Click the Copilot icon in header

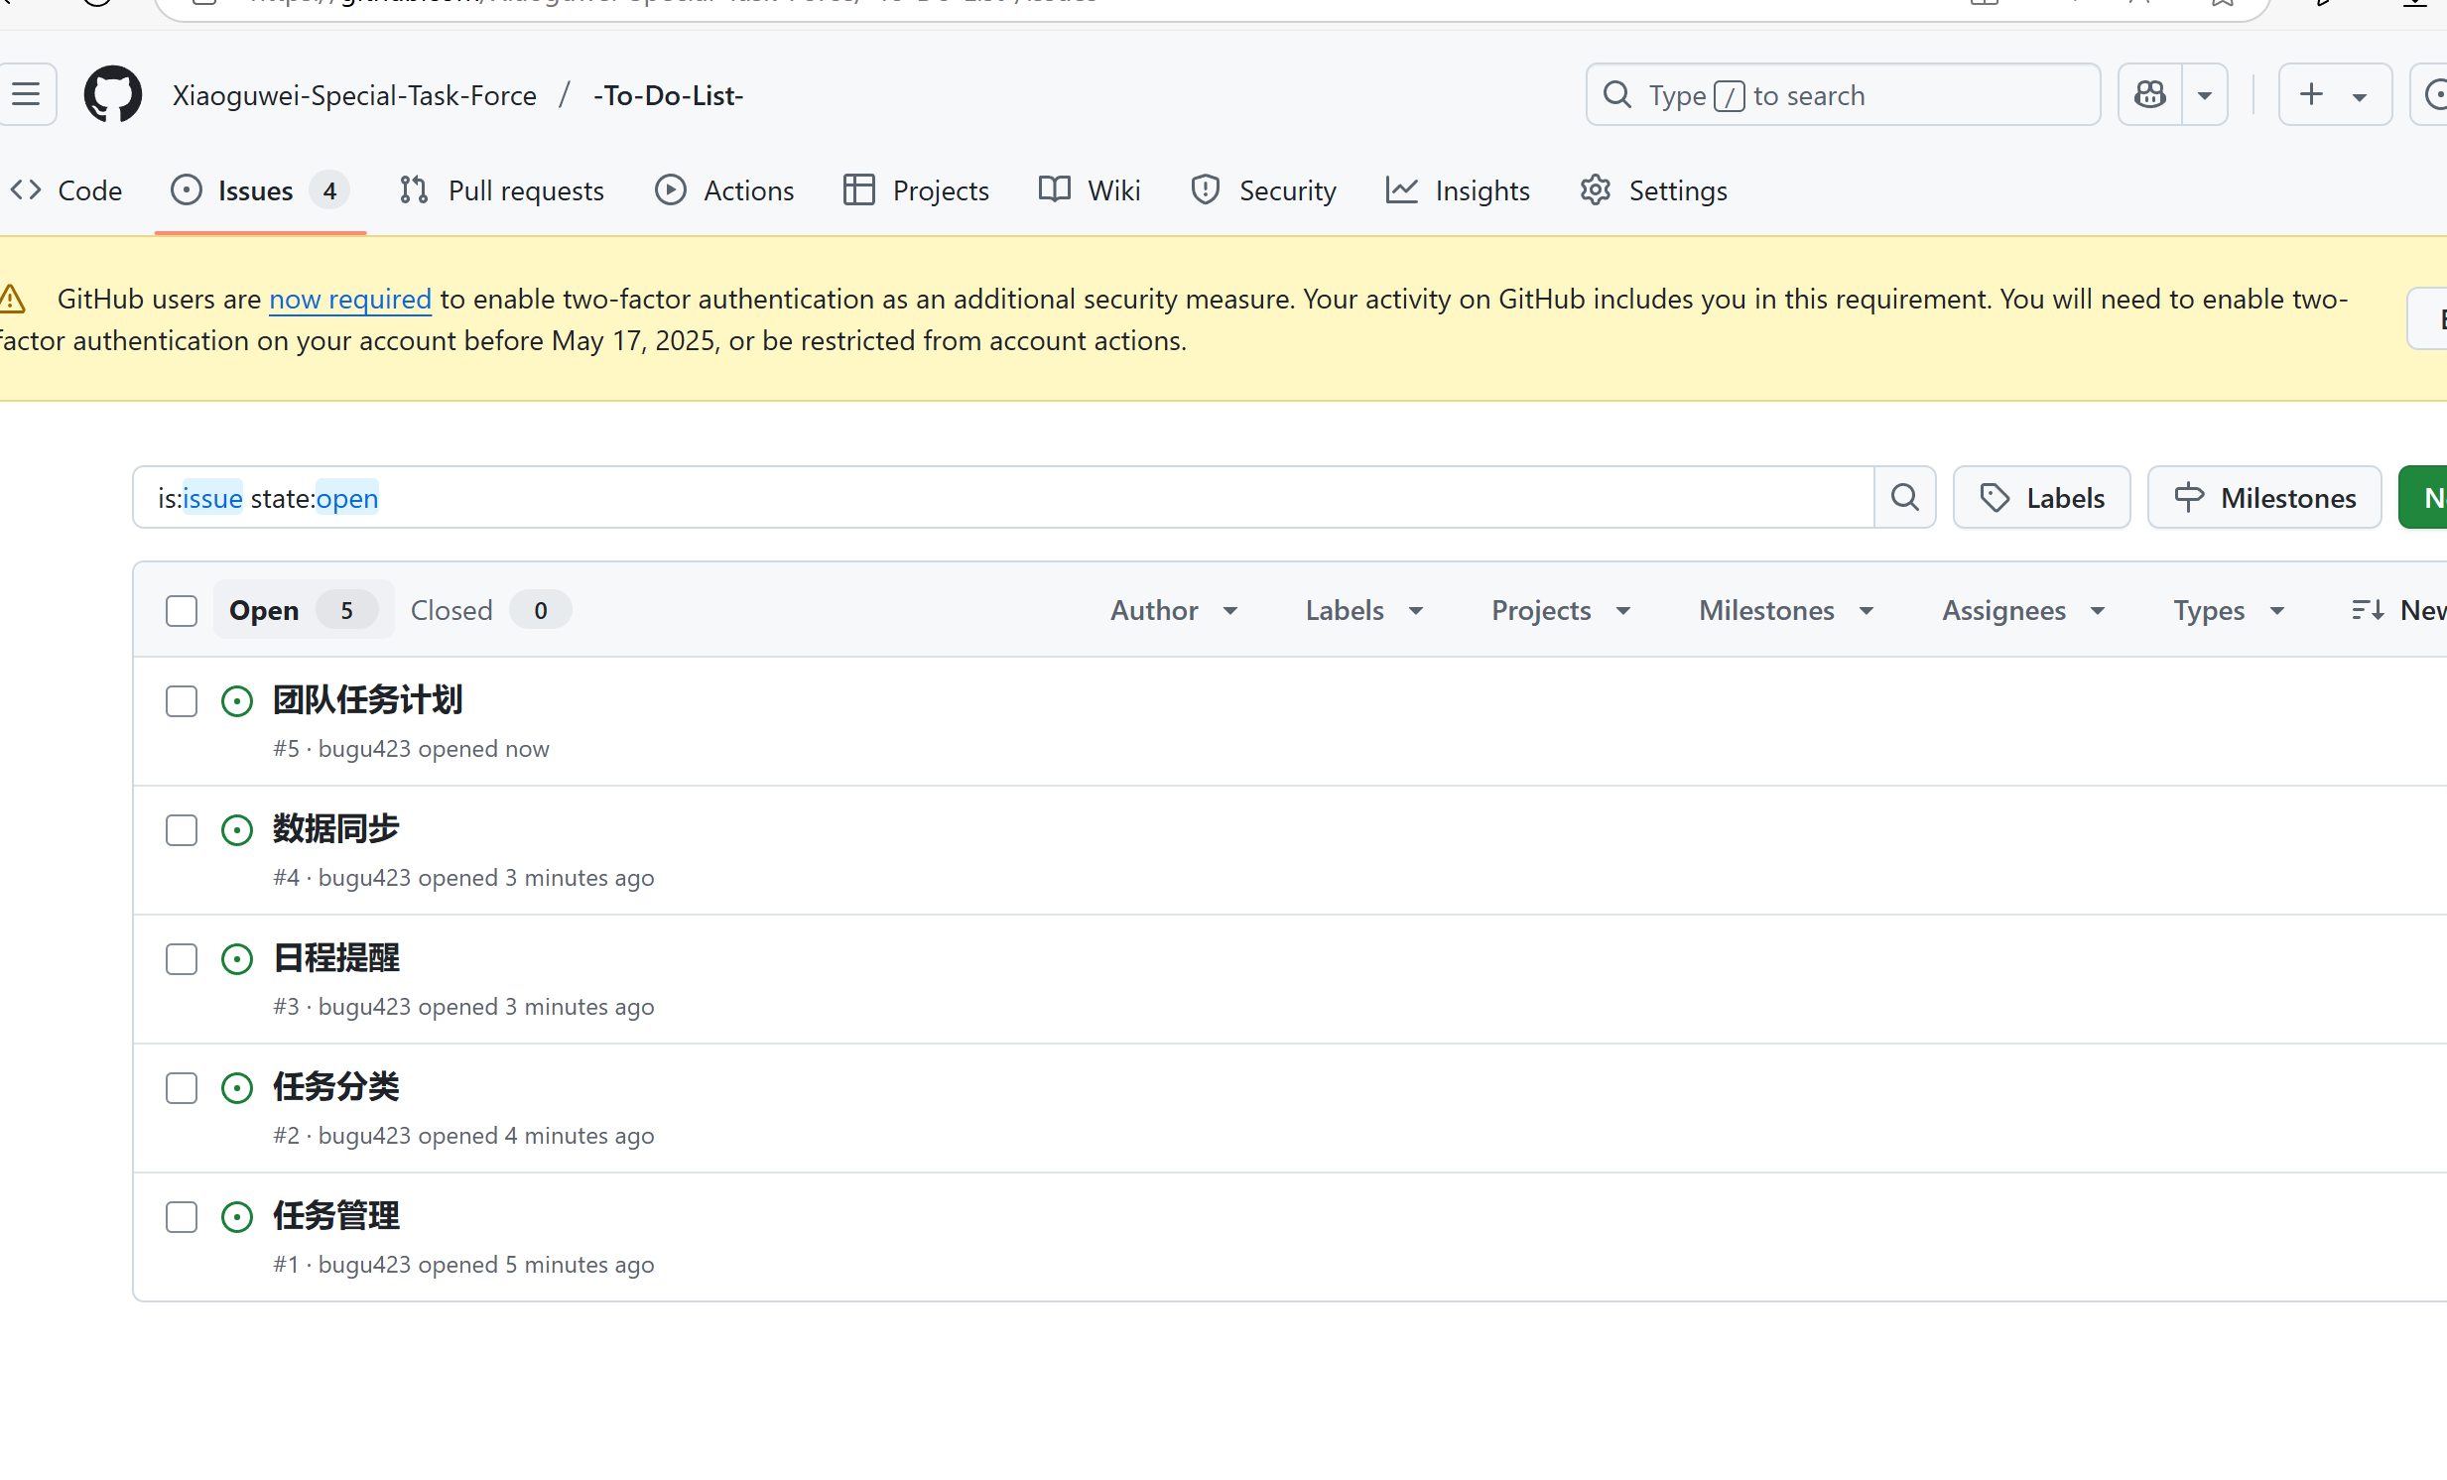click(x=2150, y=95)
